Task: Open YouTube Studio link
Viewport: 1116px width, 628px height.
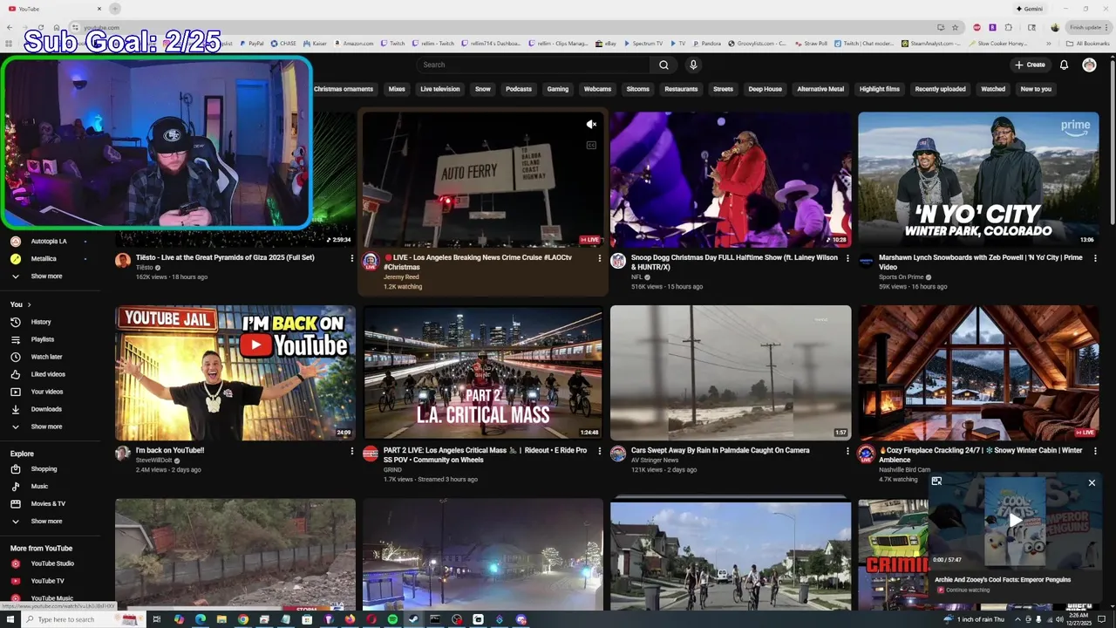Action: [50, 563]
